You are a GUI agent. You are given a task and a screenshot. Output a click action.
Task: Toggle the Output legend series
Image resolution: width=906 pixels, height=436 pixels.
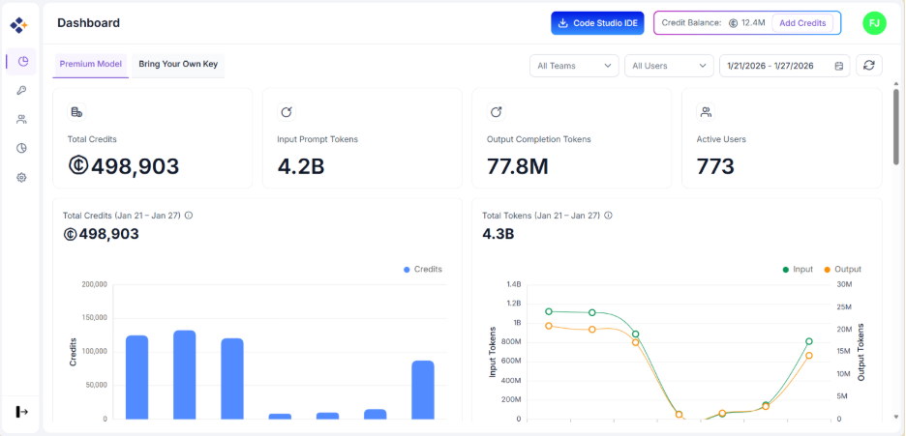(x=841, y=270)
